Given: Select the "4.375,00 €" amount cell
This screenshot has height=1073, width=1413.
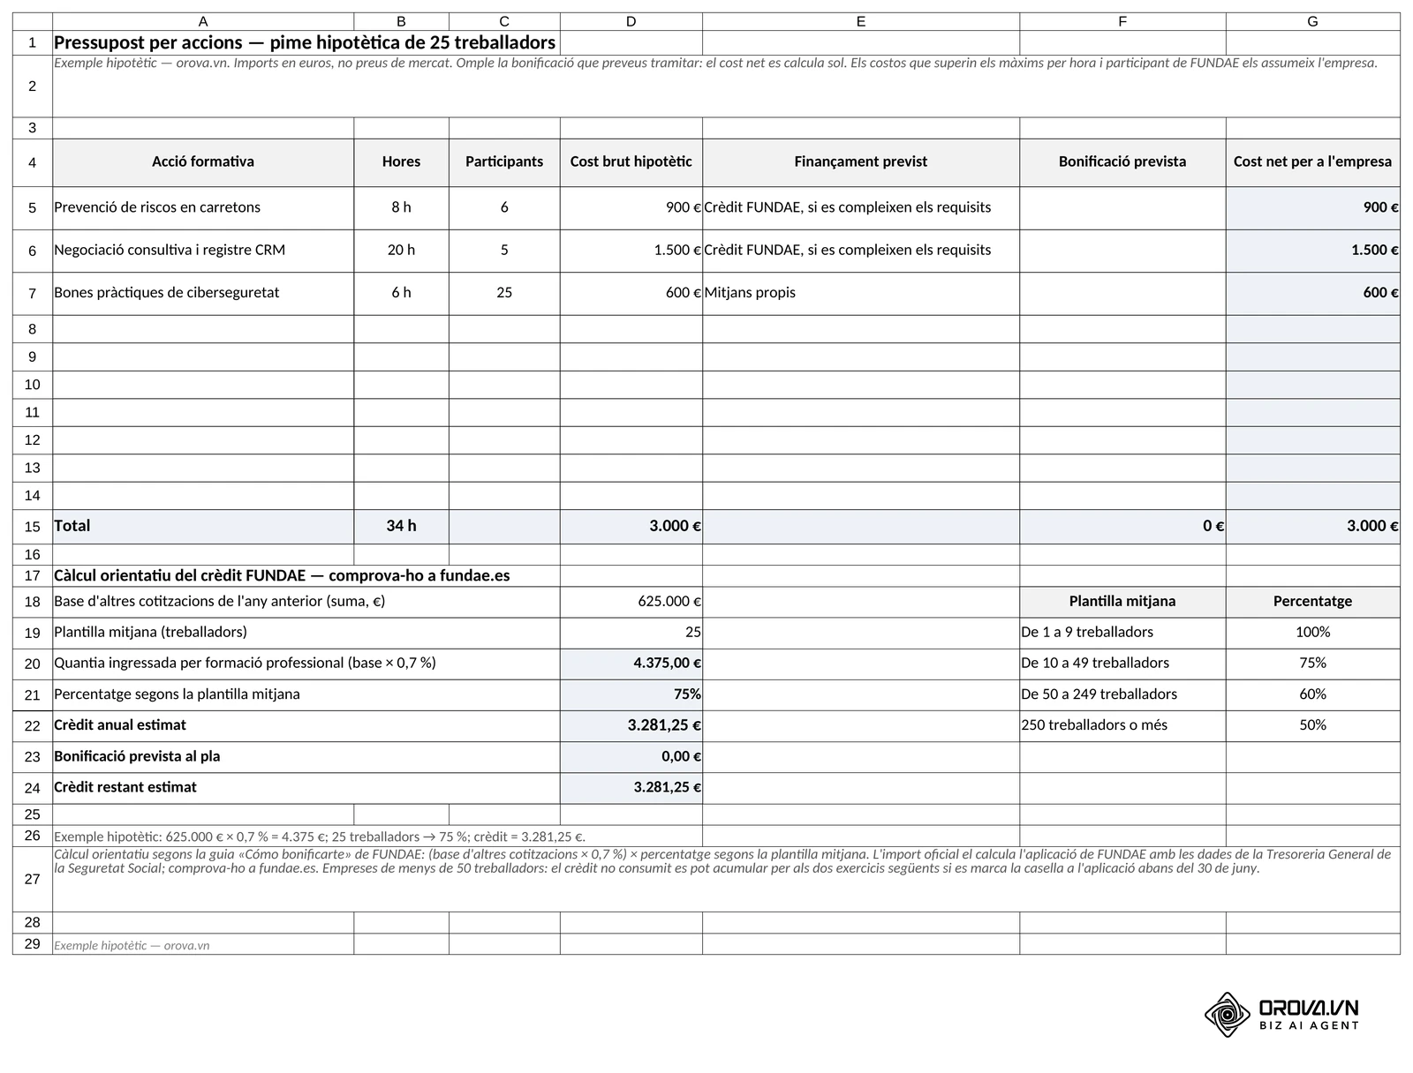Looking at the screenshot, I should pos(631,664).
